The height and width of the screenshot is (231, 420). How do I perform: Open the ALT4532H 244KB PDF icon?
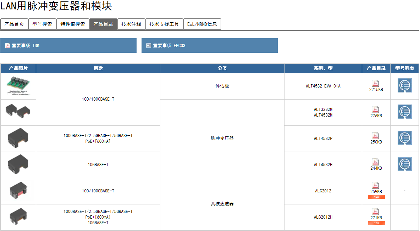coord(375,162)
